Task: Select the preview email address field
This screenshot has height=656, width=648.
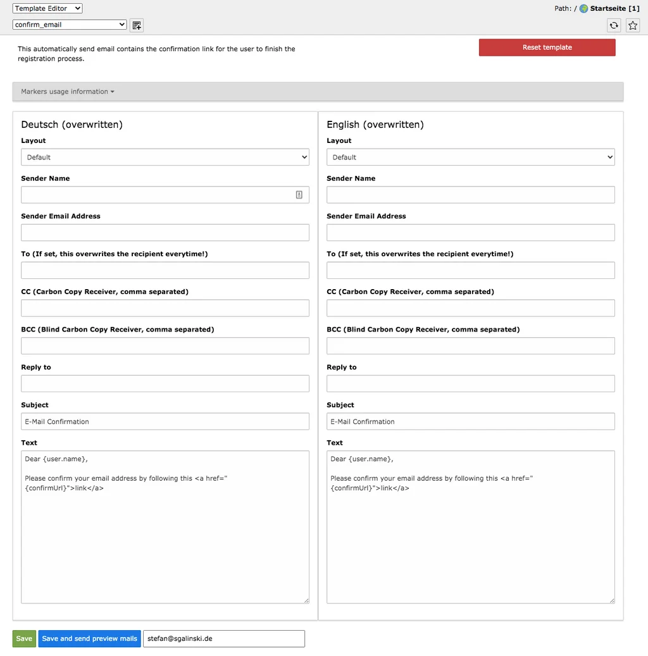Action: pos(223,638)
